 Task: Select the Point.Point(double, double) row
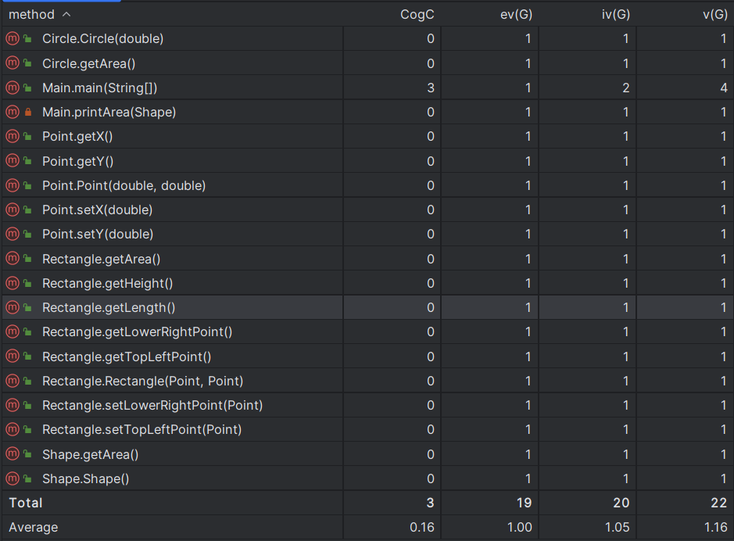click(x=124, y=185)
